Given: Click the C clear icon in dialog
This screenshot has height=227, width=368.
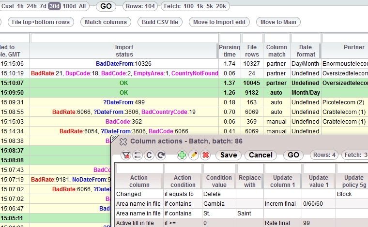Looking at the screenshot, I should click(149, 155).
